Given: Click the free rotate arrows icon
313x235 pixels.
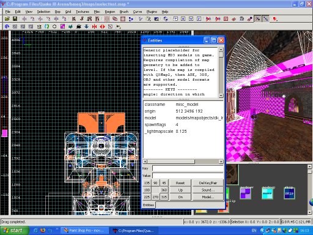Looking at the screenshot, I should (166, 19).
